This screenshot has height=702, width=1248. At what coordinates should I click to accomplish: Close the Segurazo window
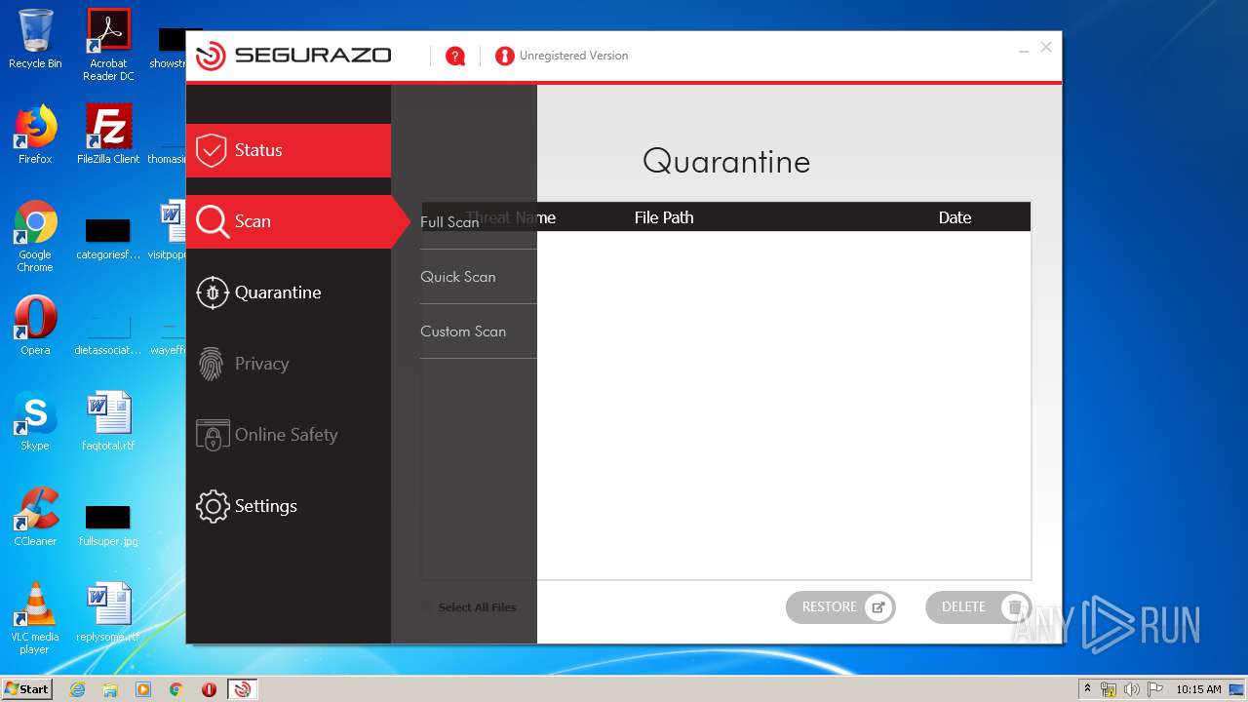pos(1046,47)
